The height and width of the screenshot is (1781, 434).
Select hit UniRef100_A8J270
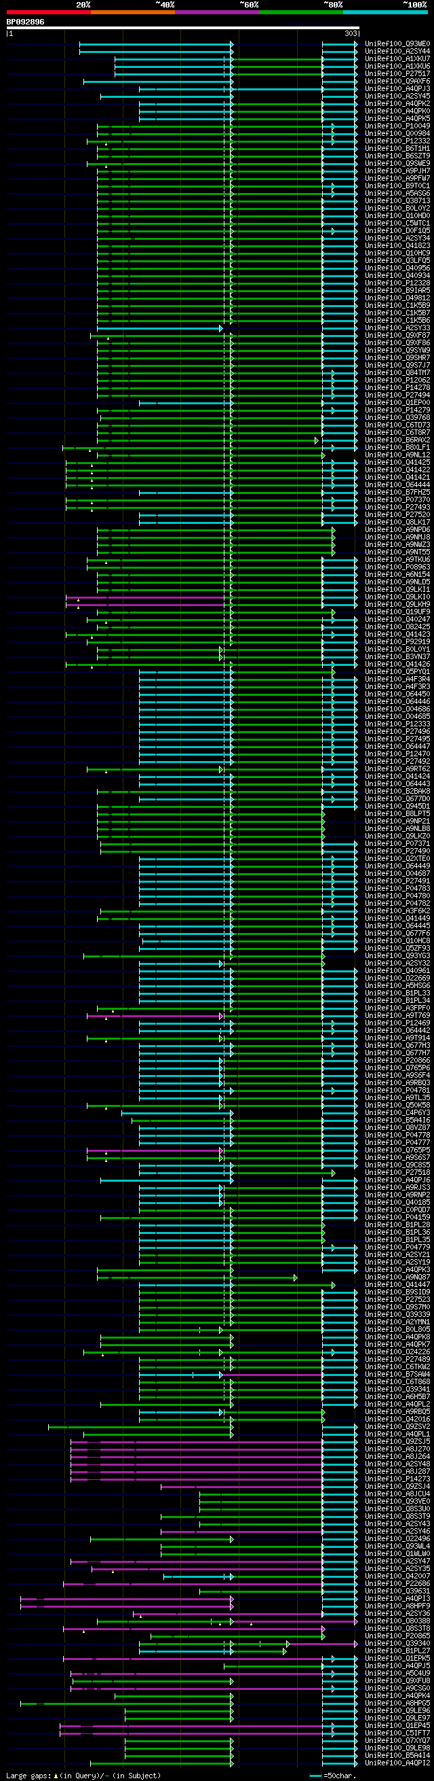coord(397,1449)
